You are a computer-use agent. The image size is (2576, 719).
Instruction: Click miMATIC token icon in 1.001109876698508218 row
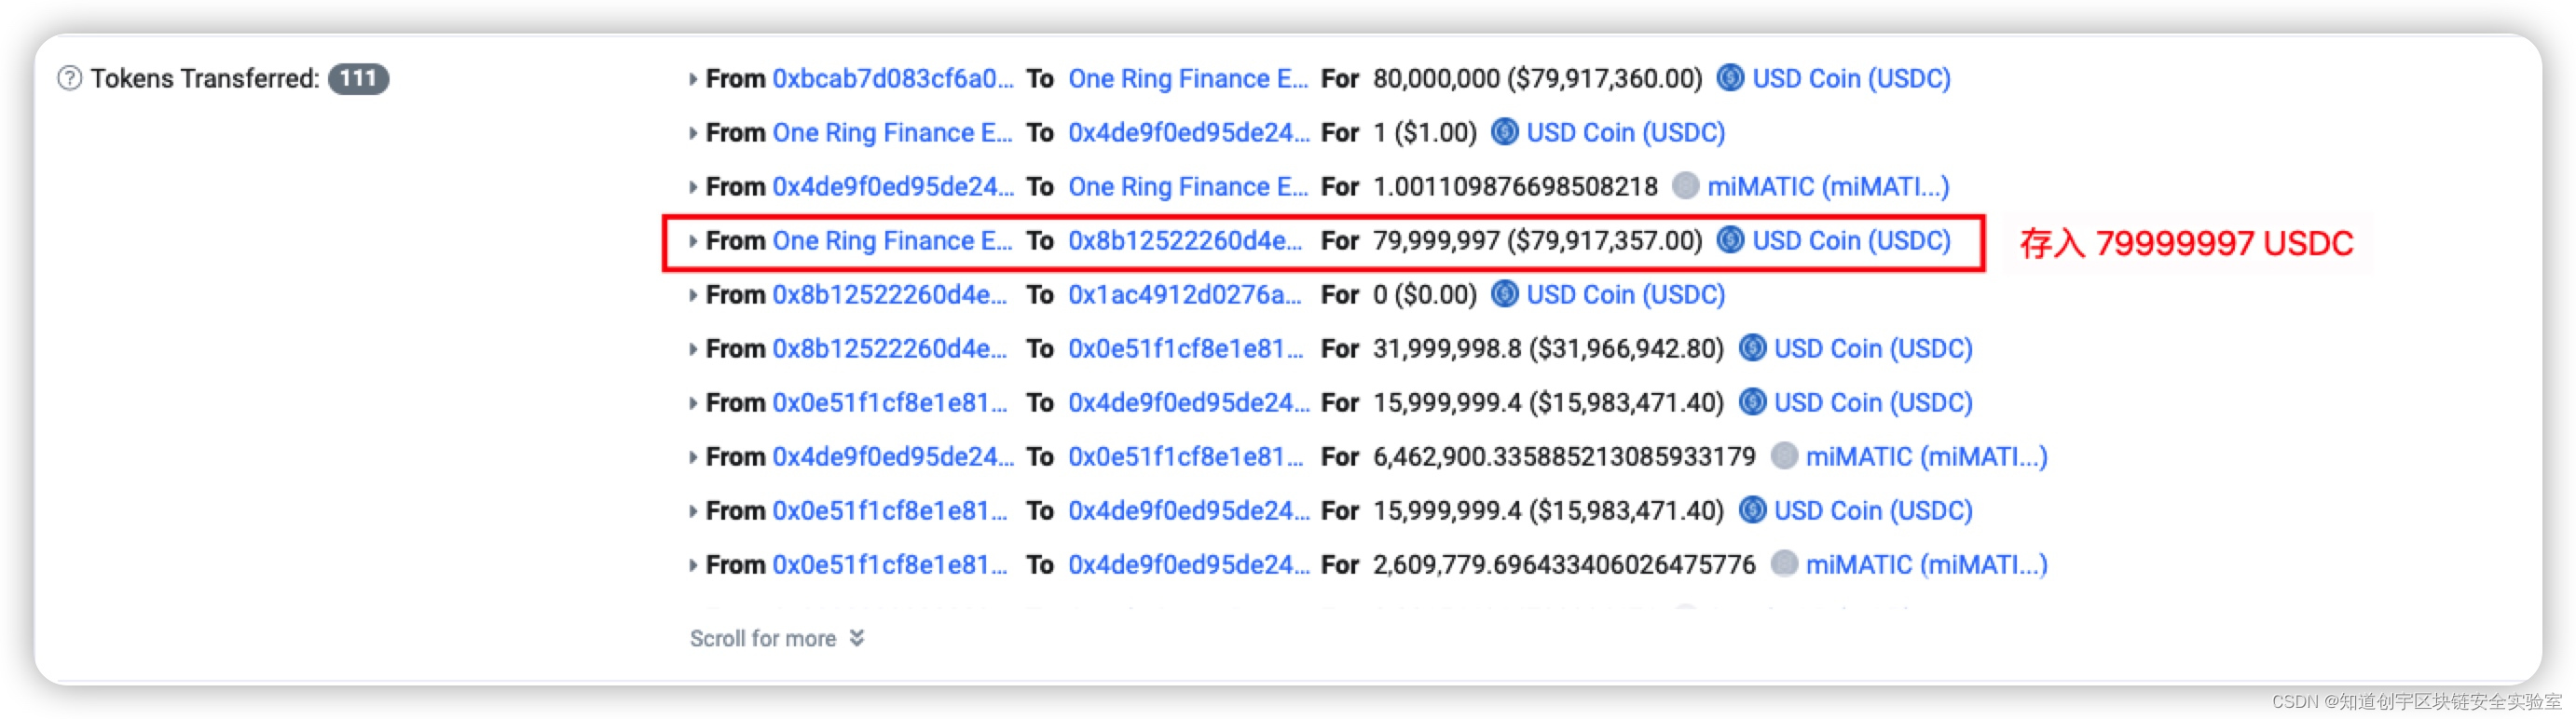point(1685,186)
